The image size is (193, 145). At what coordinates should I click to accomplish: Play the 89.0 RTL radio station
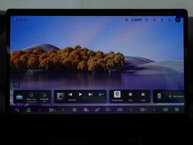81,94
